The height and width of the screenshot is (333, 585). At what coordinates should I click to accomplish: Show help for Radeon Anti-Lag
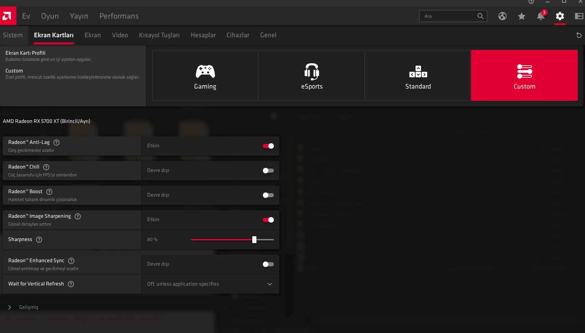tap(57, 143)
